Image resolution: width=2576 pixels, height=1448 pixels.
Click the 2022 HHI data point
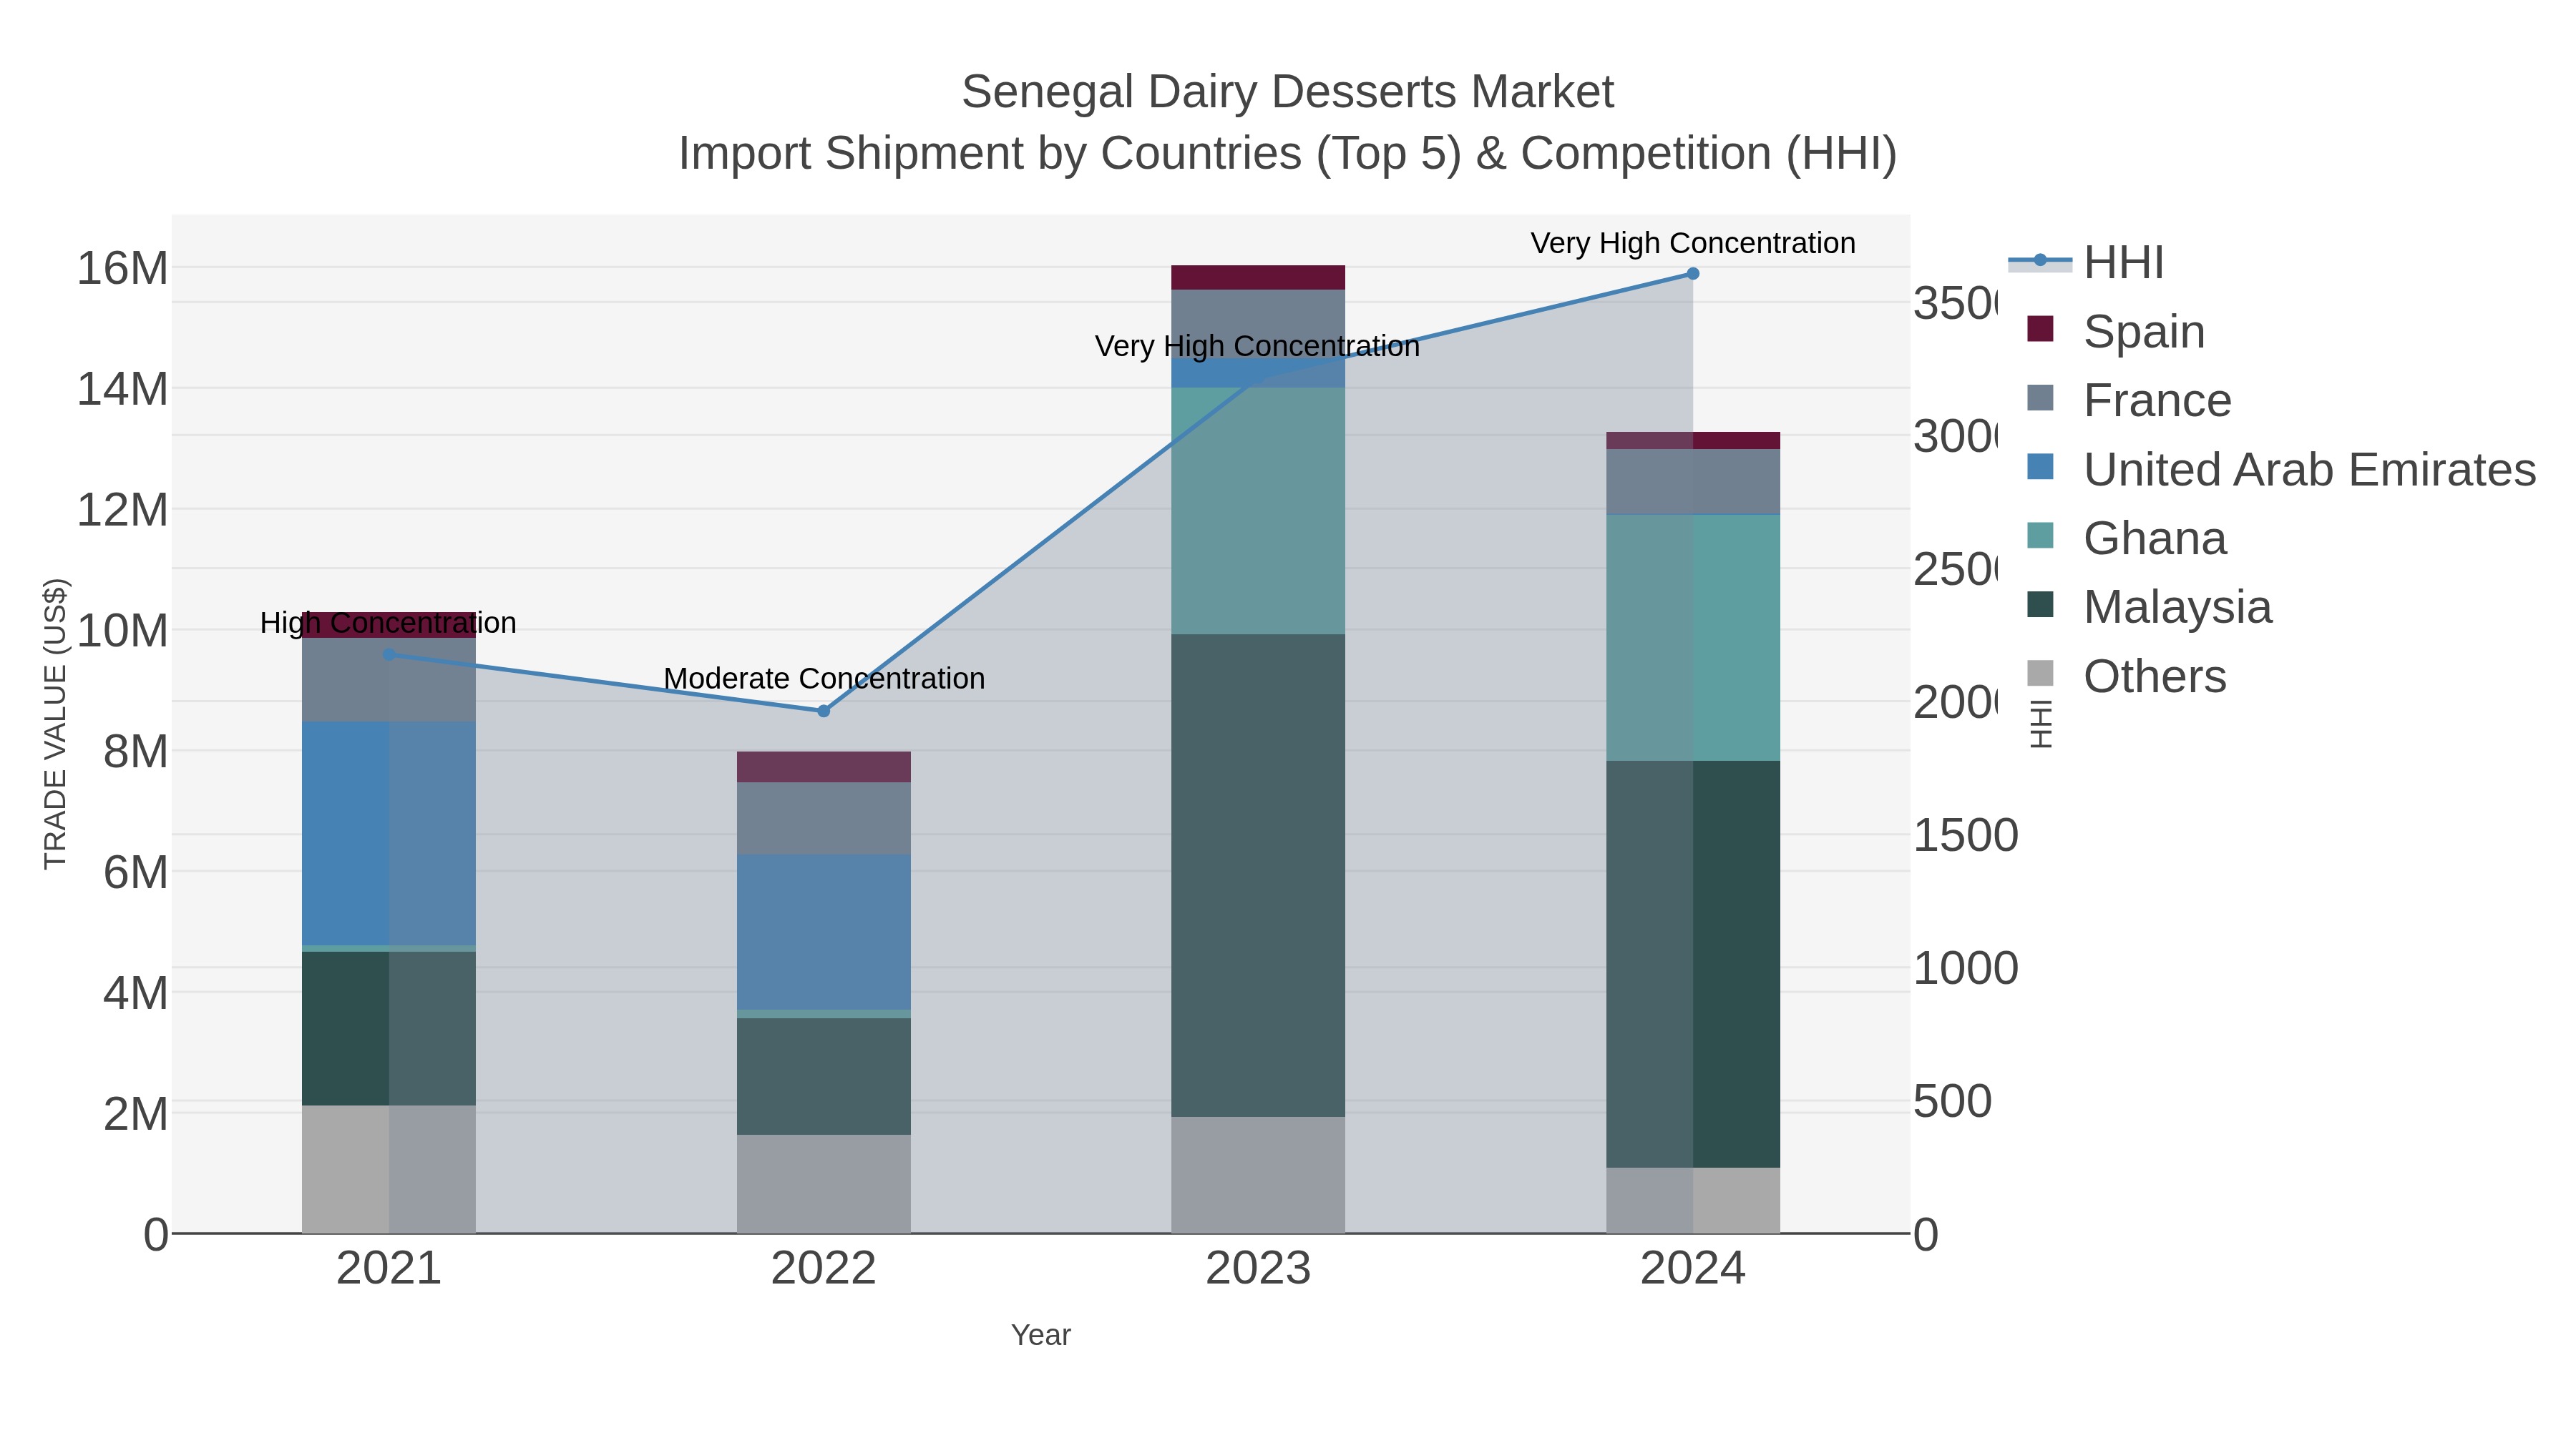coord(824,711)
